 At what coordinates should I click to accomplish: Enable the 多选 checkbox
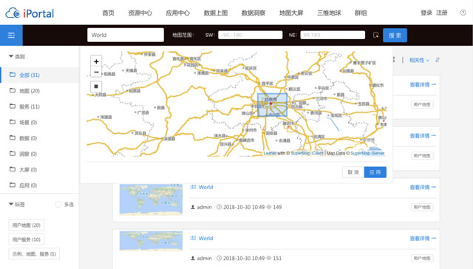pos(58,205)
